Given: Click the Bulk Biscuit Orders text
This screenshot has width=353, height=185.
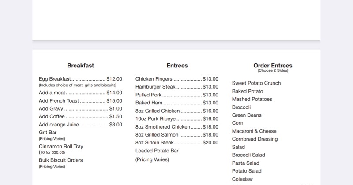Looking at the screenshot, I should click(61, 160).
